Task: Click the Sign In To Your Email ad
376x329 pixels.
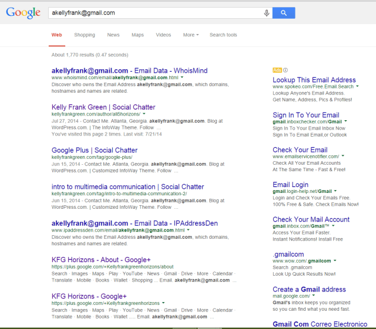Action: click(x=306, y=115)
